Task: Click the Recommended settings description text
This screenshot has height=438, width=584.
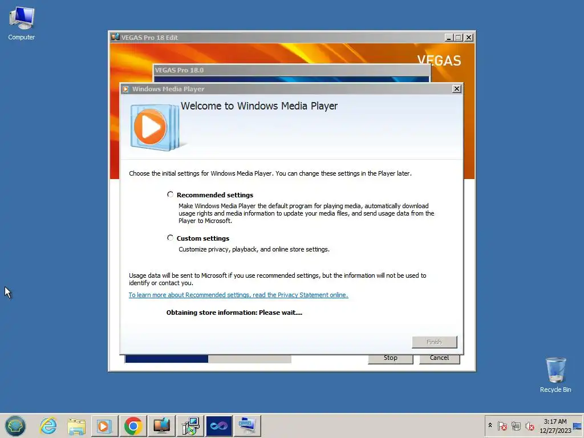Action: click(306, 213)
